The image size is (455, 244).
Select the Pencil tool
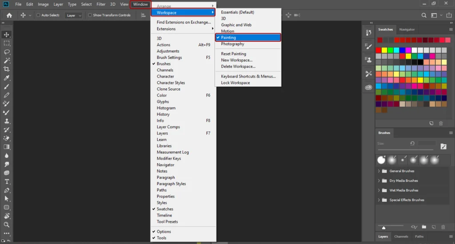(6, 95)
